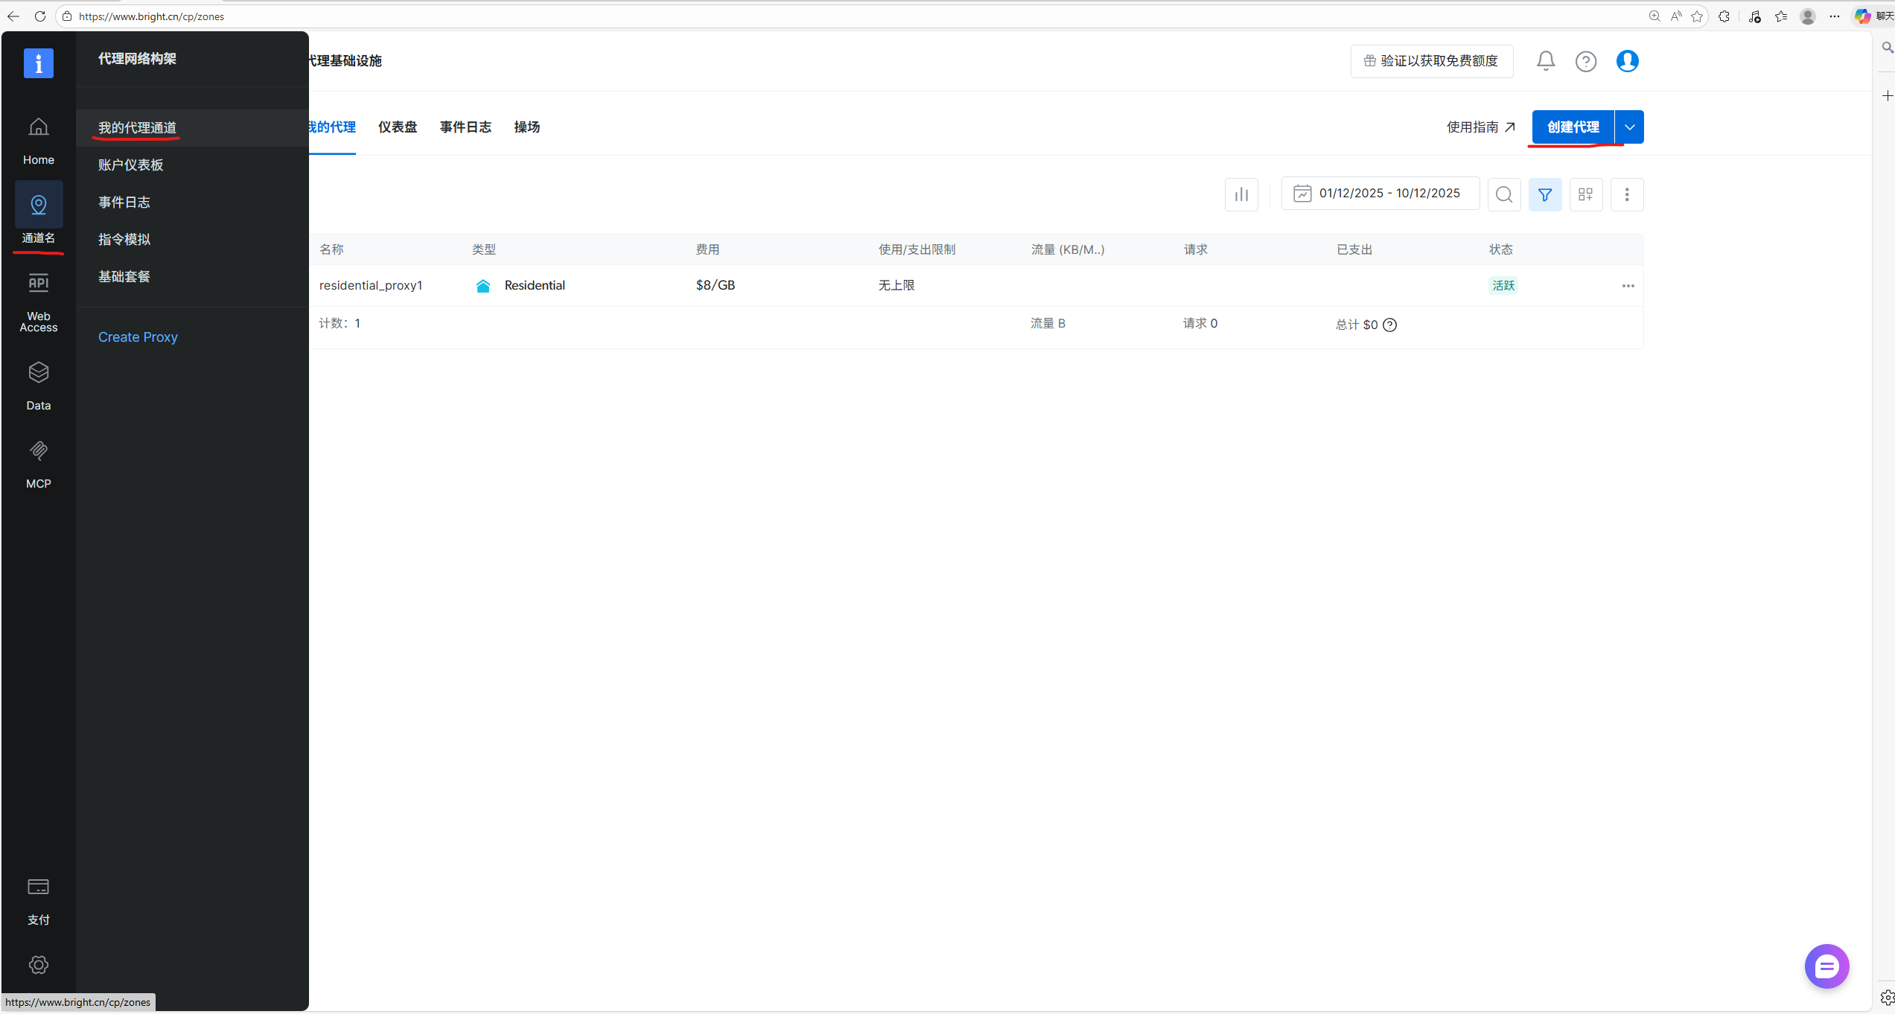
Task: Expand the 创建代理 dropdown arrow
Action: pos(1629,127)
